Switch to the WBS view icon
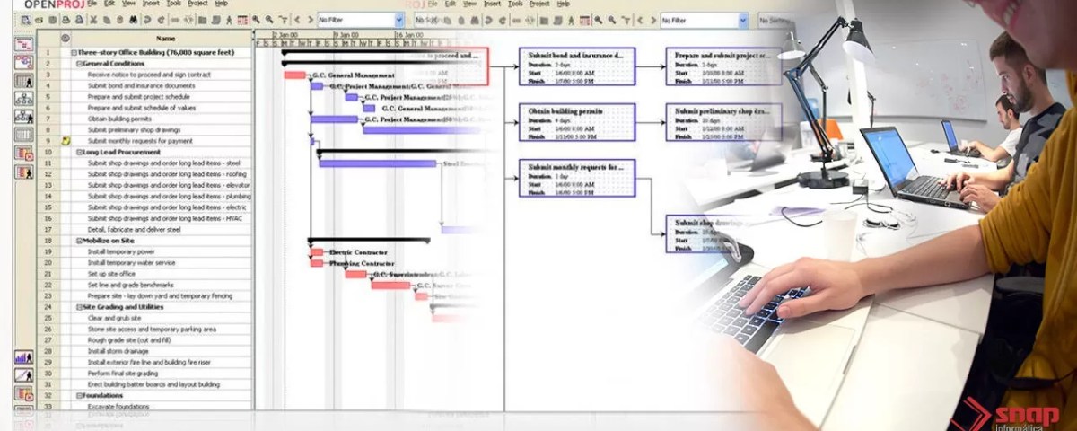 click(24, 99)
